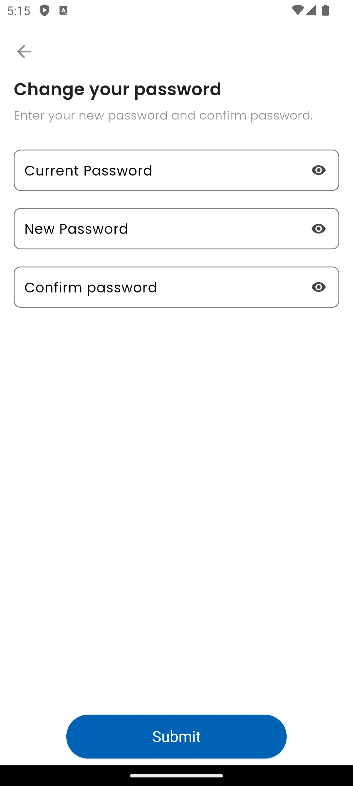
Task: Click the "Change your password" heading
Action: (117, 89)
